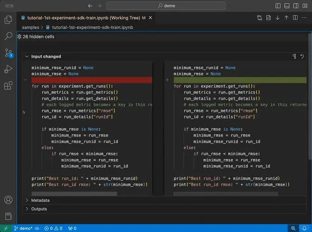The image size is (312, 232).
Task: Toggle the bottom panel layout icon
Action: pos(287,6)
